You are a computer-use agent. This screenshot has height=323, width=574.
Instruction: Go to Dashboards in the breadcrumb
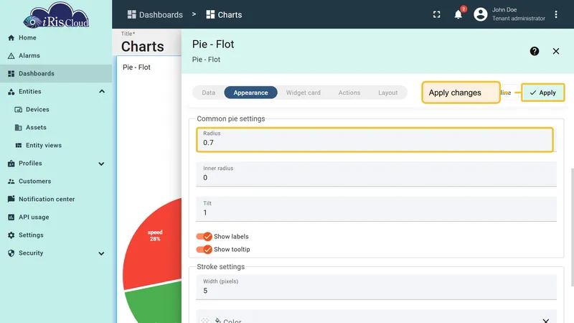click(x=155, y=14)
